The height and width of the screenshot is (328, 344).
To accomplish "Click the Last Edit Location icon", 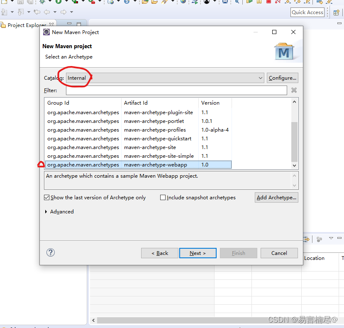I will 37,12.
